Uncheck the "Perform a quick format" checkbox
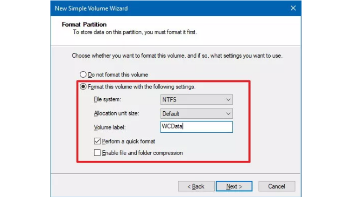This screenshot has height=197, width=351. (97, 141)
